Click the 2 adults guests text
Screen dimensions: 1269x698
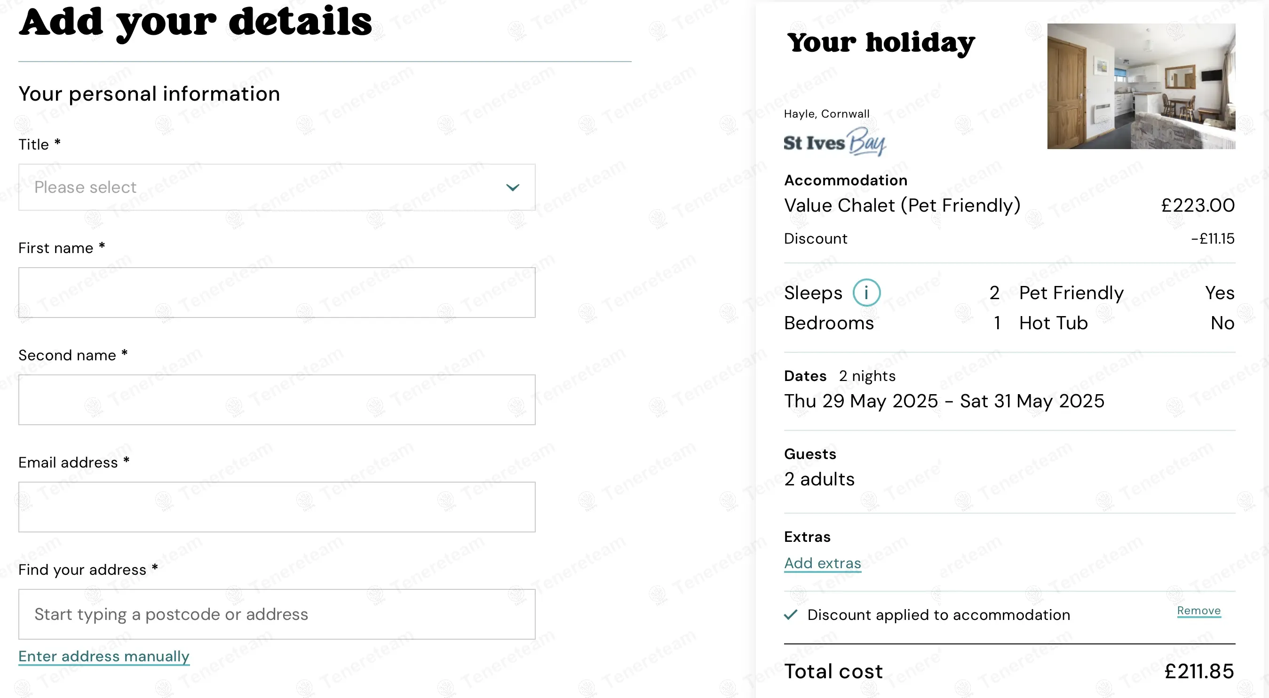819,479
